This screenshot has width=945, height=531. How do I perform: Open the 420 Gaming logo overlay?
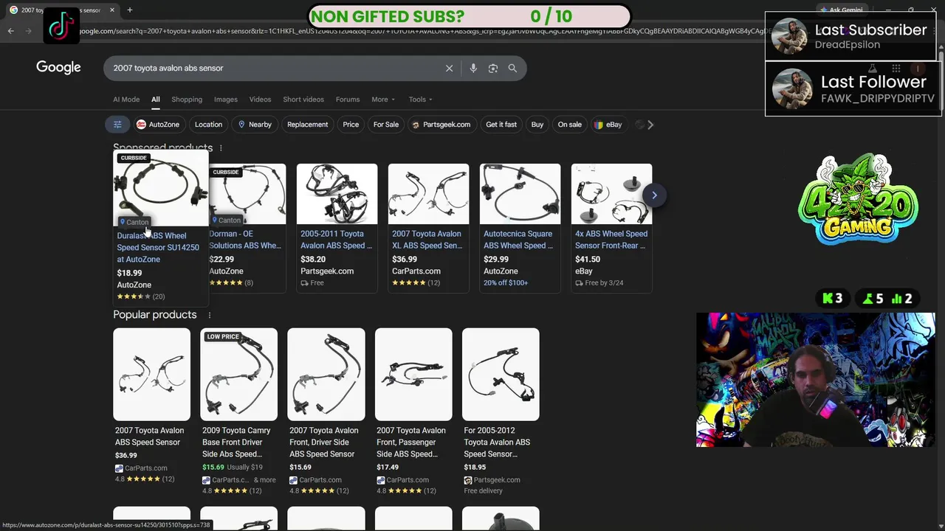858,200
